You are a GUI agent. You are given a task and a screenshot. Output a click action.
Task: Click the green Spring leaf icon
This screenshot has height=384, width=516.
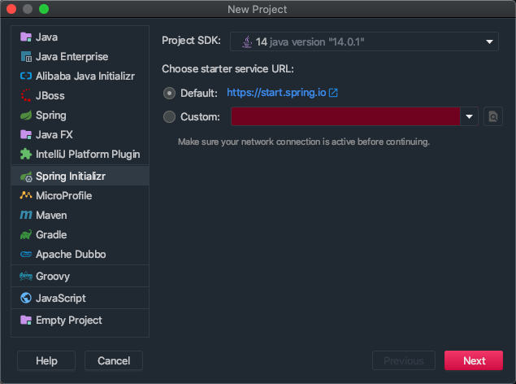coord(26,116)
